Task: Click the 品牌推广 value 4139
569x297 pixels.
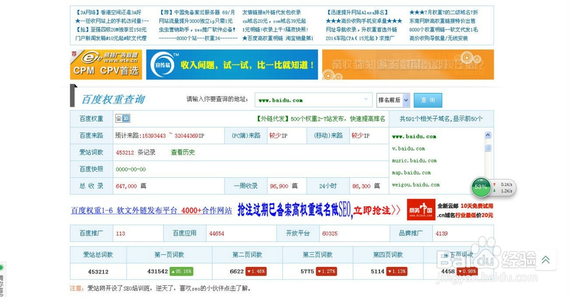Action: (442, 233)
